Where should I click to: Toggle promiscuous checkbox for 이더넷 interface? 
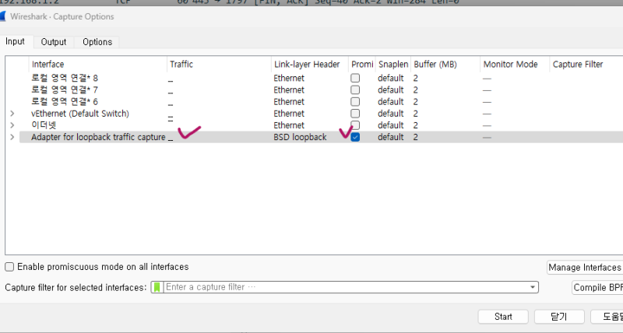pyautogui.click(x=355, y=125)
